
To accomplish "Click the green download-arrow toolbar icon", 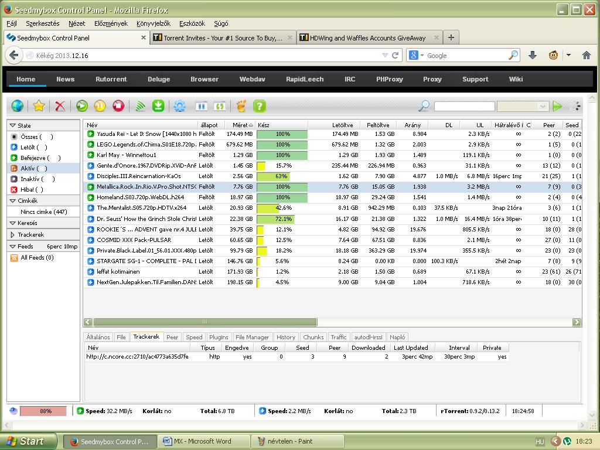I will click(158, 106).
